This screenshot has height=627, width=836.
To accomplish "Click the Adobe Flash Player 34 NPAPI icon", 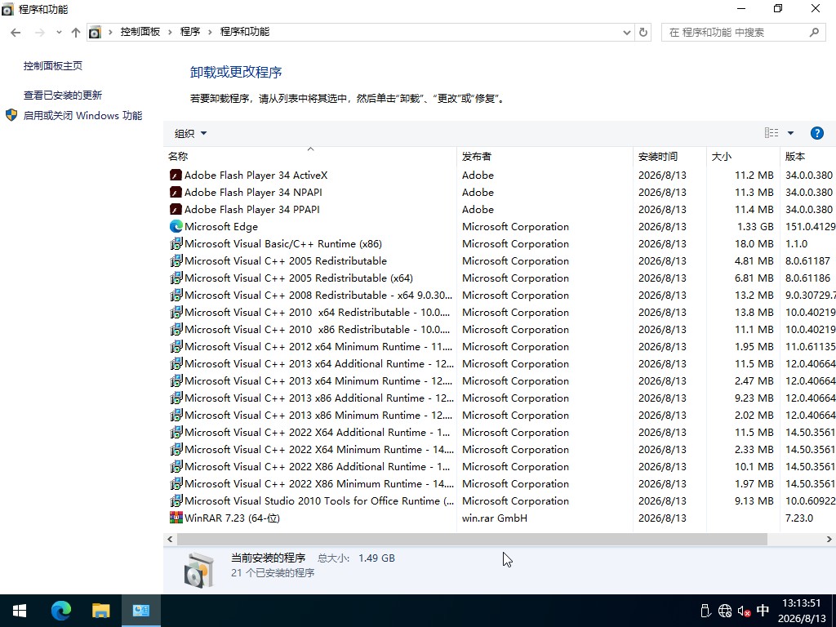I will point(176,192).
